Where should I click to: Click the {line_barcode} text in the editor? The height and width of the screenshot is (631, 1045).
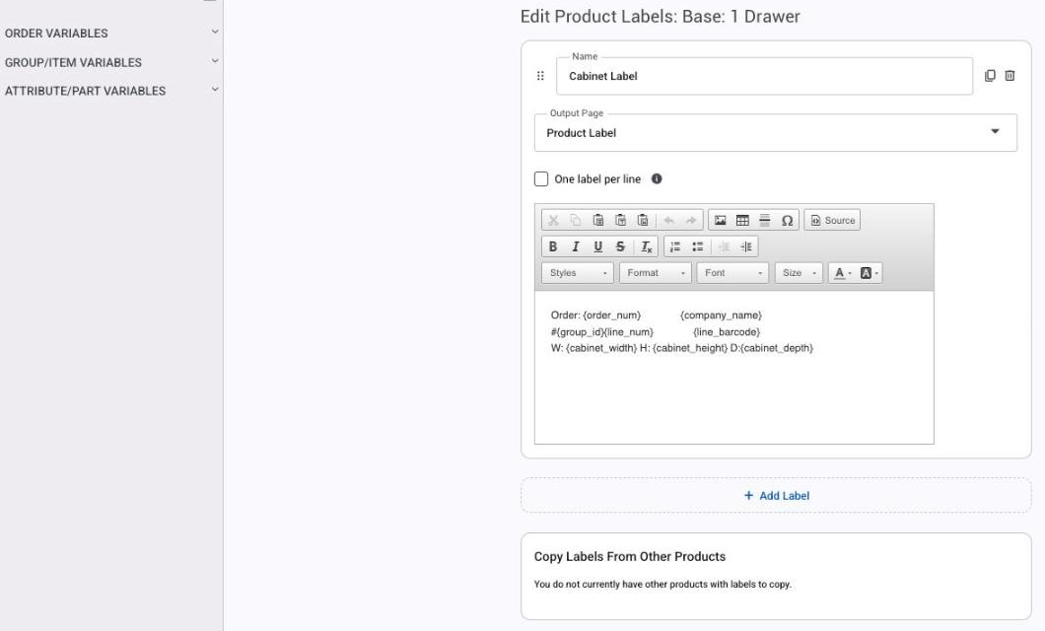pos(727,332)
